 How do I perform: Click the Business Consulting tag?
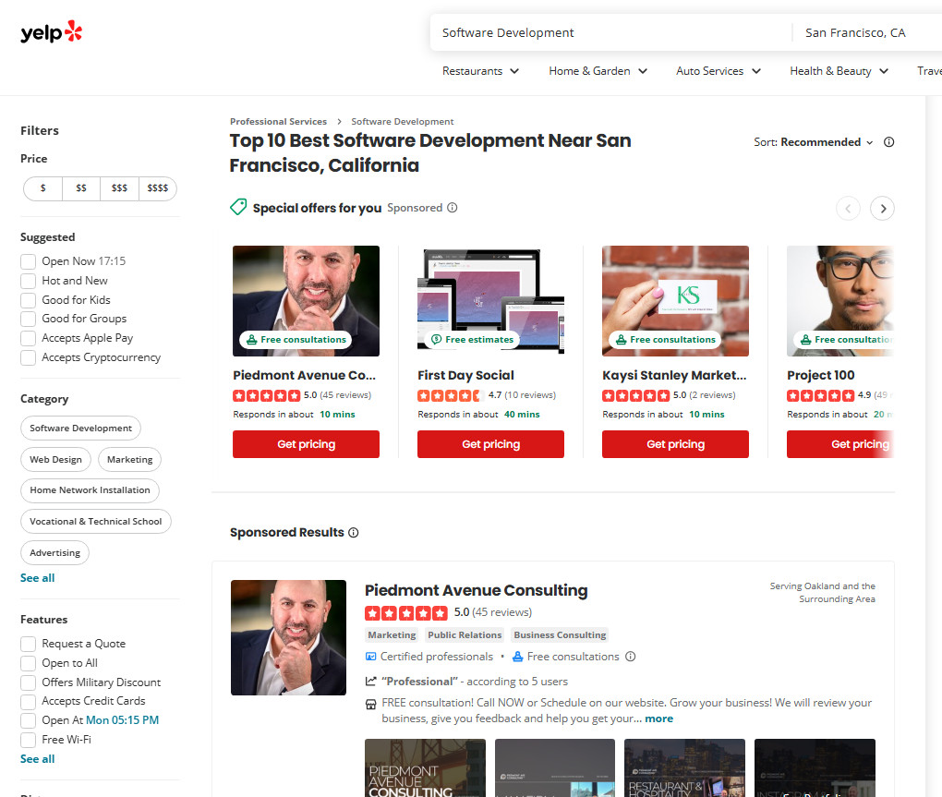560,634
